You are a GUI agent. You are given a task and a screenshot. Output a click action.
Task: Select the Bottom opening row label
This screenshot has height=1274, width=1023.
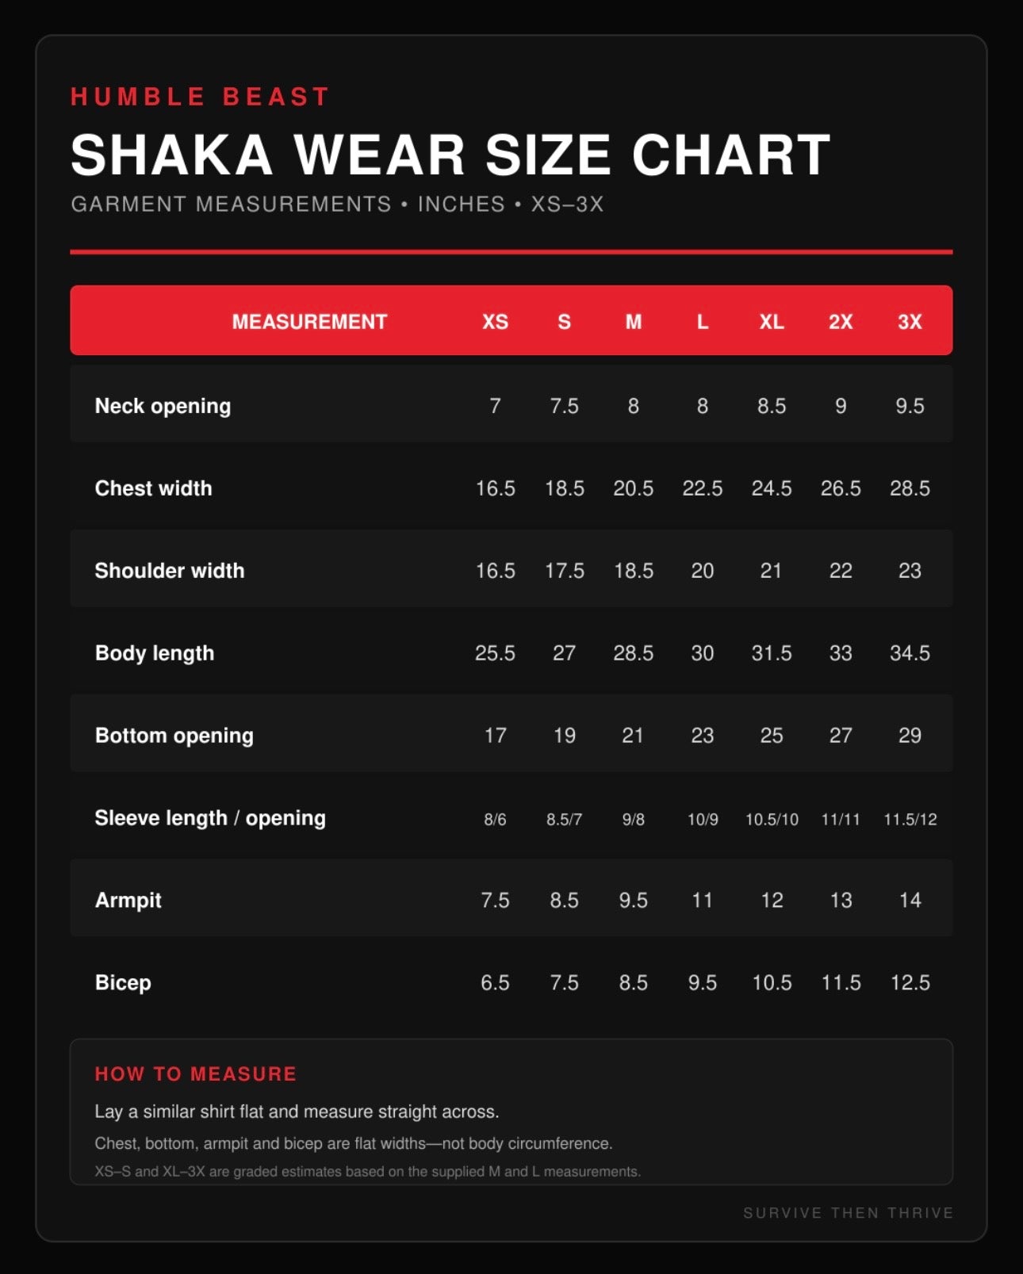coord(174,736)
